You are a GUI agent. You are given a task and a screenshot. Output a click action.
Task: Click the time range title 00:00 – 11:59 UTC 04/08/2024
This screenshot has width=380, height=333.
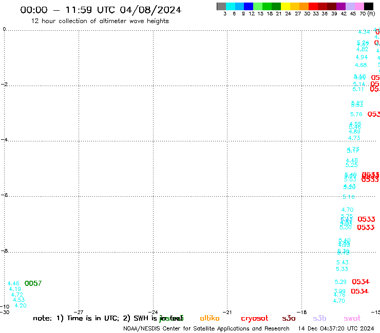[101, 10]
